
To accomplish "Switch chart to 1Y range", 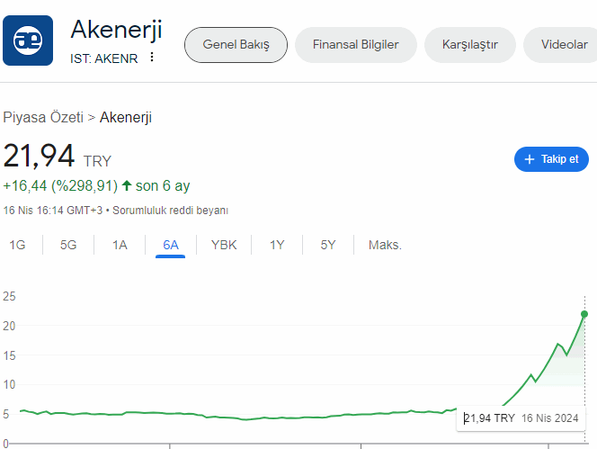I will click(x=277, y=245).
